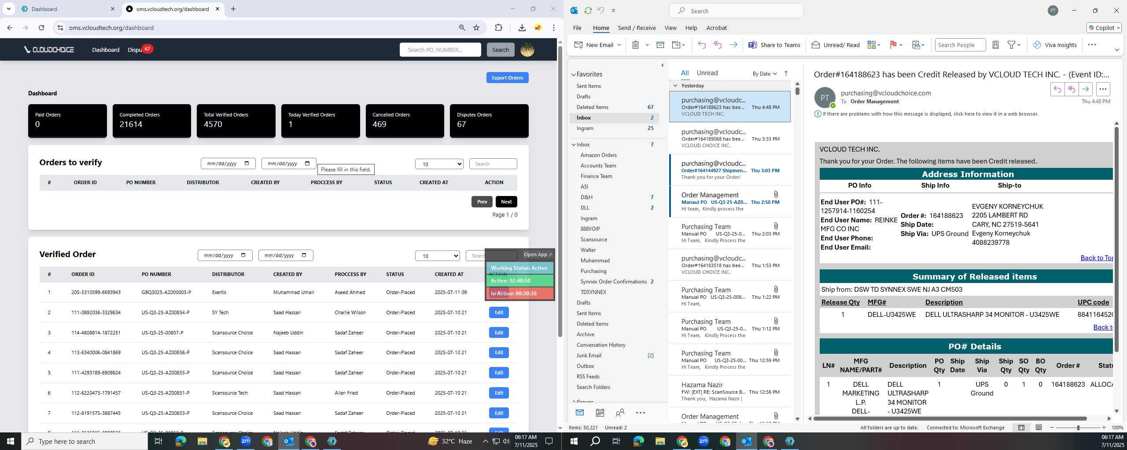This screenshot has width=1127, height=450.
Task: Click user avatar in CloudChoice header
Action: point(527,50)
